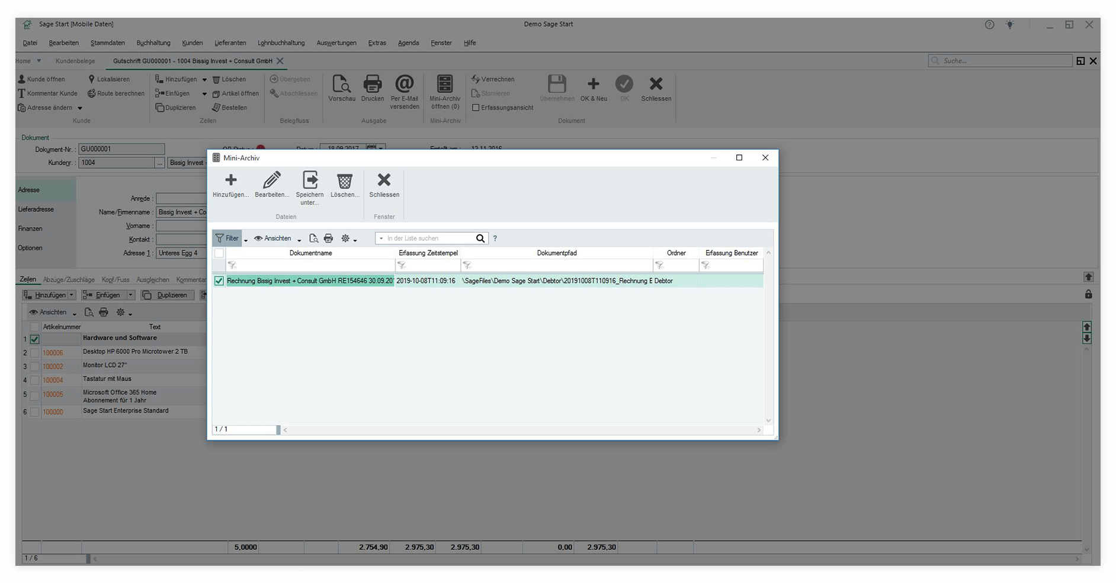The image size is (1116, 583).
Task: Check the row 100006 Desktop HP checkbox
Action: point(35,353)
